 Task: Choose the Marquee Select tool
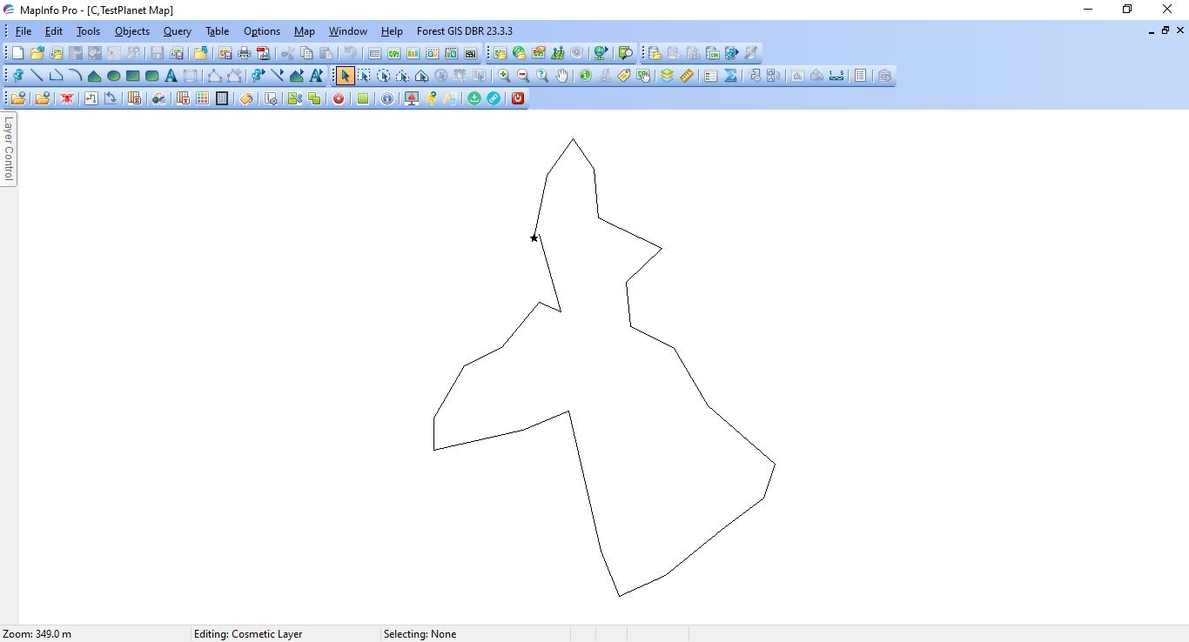364,76
